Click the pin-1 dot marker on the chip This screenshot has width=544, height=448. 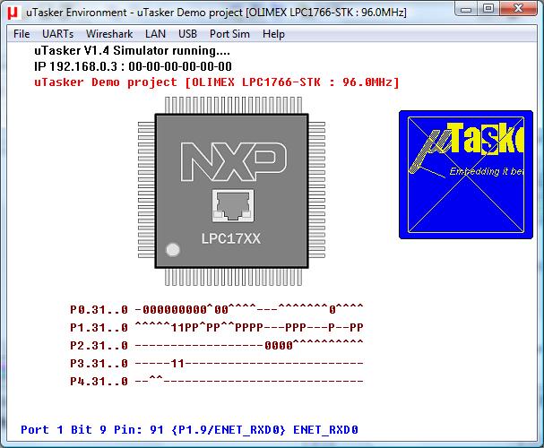(173, 250)
